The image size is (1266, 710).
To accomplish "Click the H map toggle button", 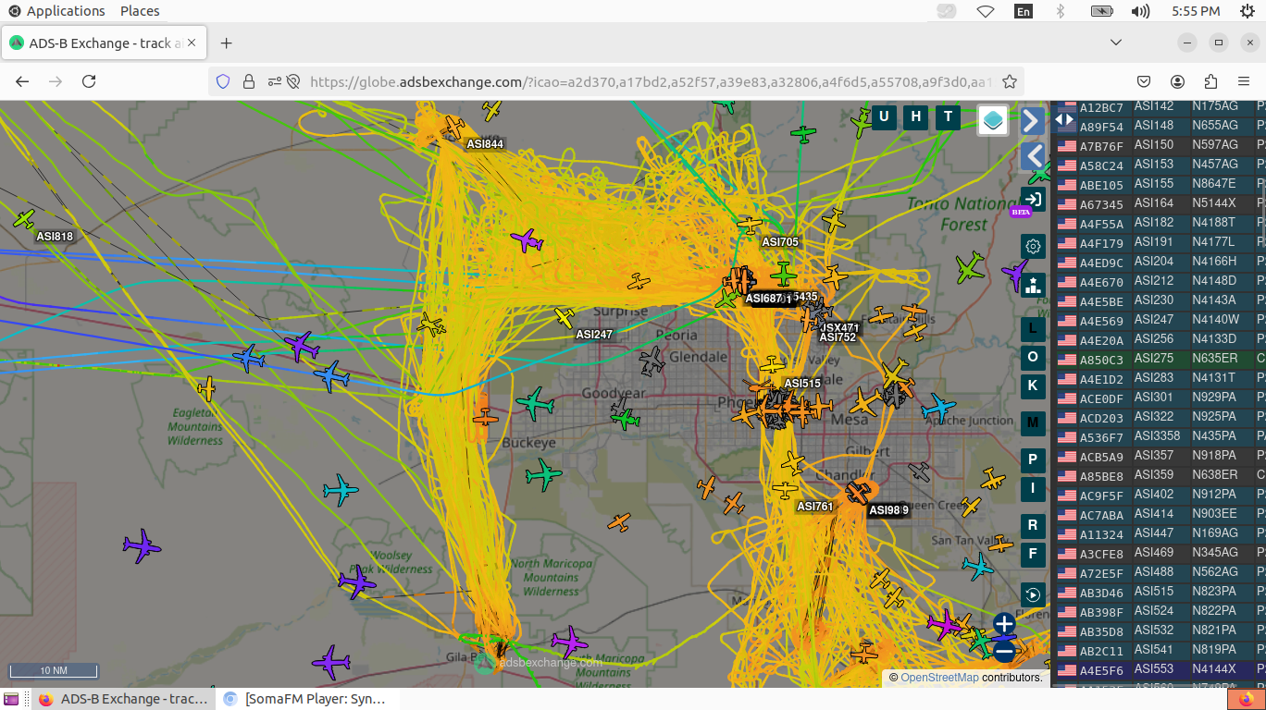I will point(916,116).
